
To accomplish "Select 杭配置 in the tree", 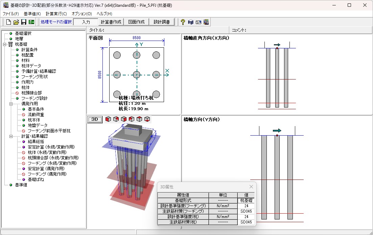I will pos(27,55).
